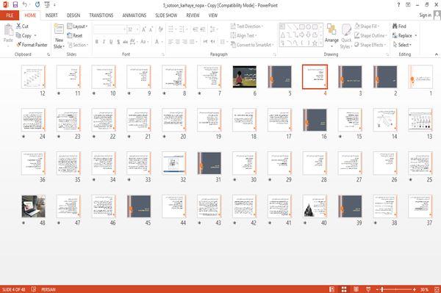Open the Copy dropdown arrow
The image size is (441, 293).
pos(35,36)
